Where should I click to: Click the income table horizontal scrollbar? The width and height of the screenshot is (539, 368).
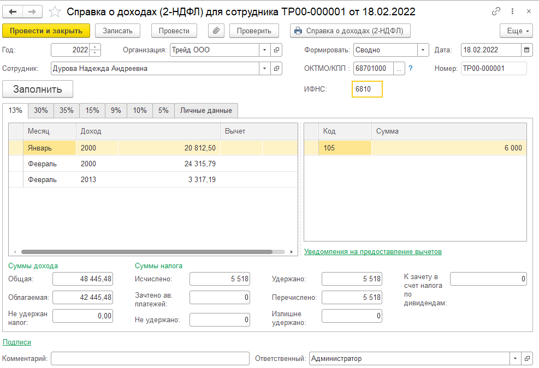[x=146, y=252]
